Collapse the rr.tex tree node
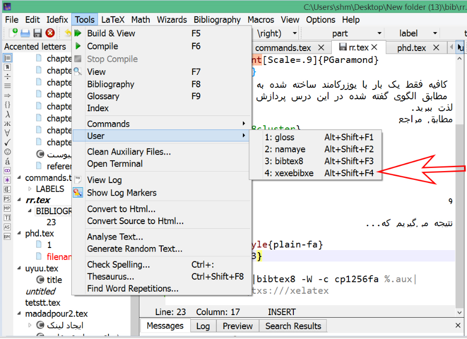467x339 pixels. click(20, 200)
